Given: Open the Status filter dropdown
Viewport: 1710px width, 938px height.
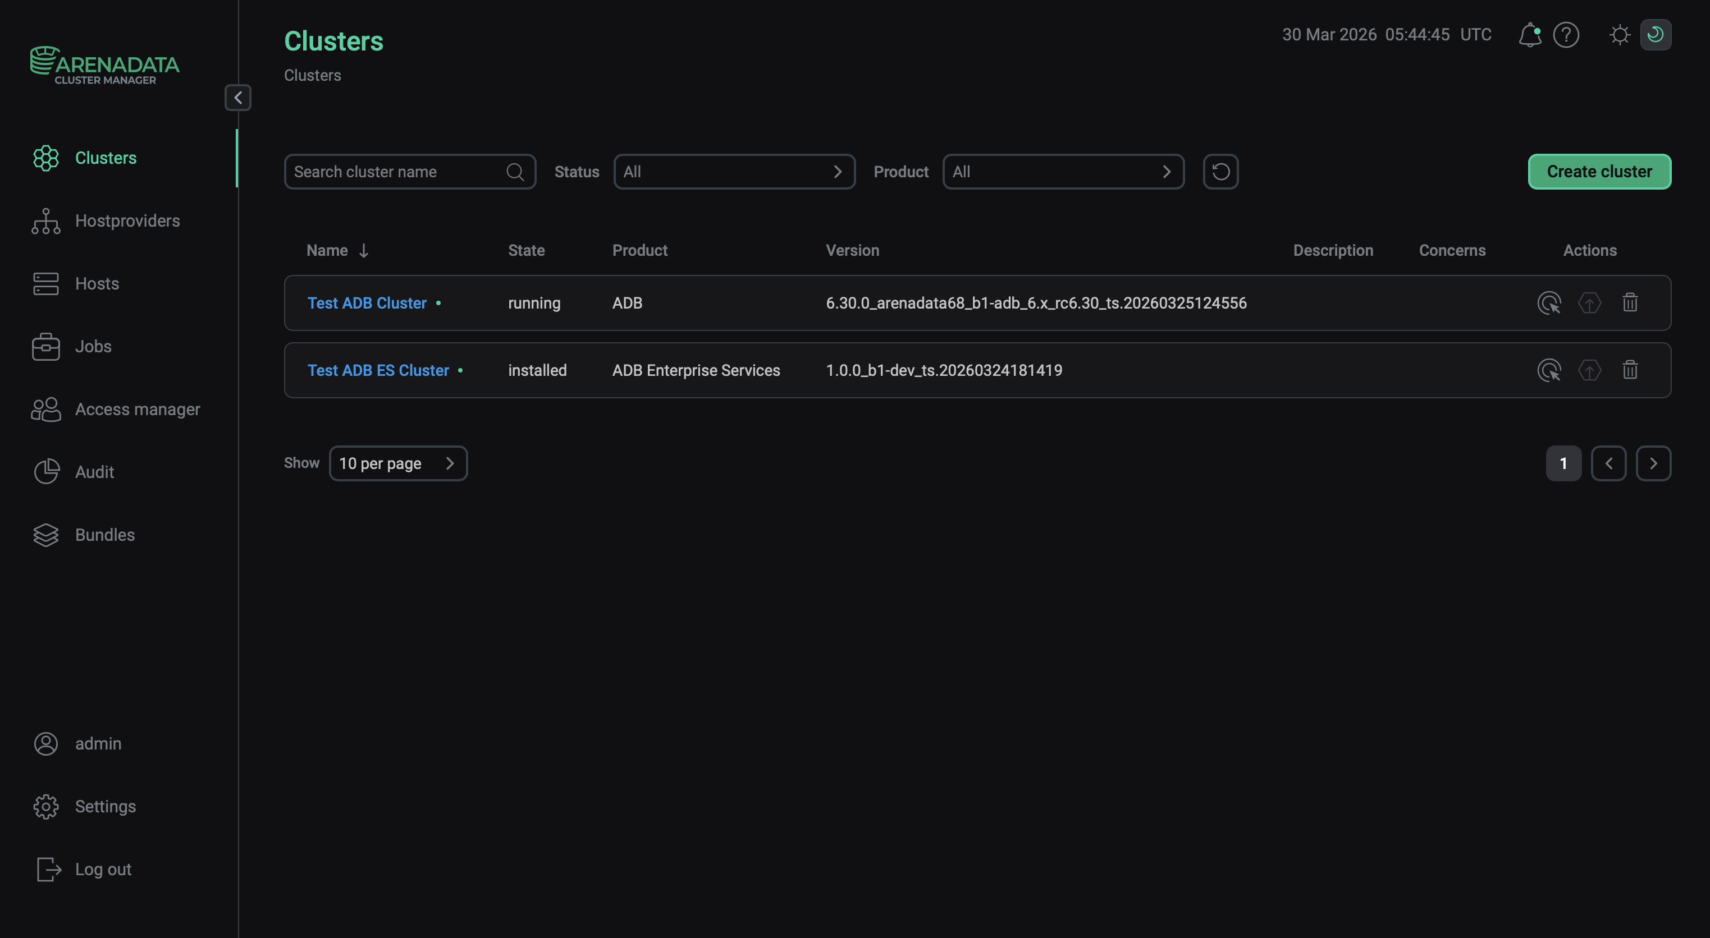Looking at the screenshot, I should (x=734, y=171).
